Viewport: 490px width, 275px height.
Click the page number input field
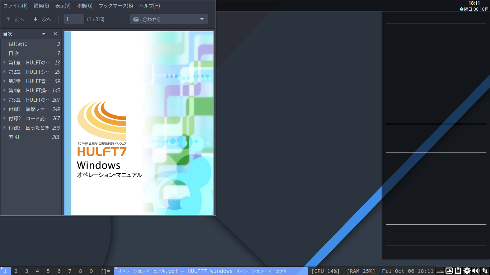(x=74, y=19)
